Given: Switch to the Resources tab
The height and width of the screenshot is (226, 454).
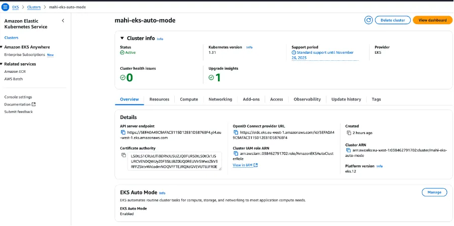Looking at the screenshot, I should pos(159,99).
